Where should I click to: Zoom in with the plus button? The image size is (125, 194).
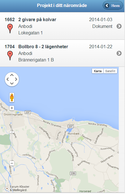tap(12, 108)
